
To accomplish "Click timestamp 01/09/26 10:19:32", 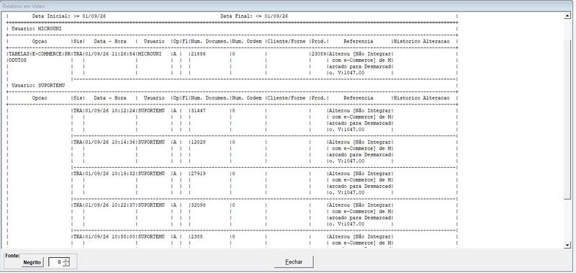I will [x=111, y=174].
